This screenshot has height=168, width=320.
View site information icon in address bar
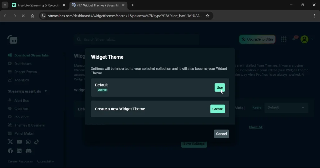click(x=43, y=16)
